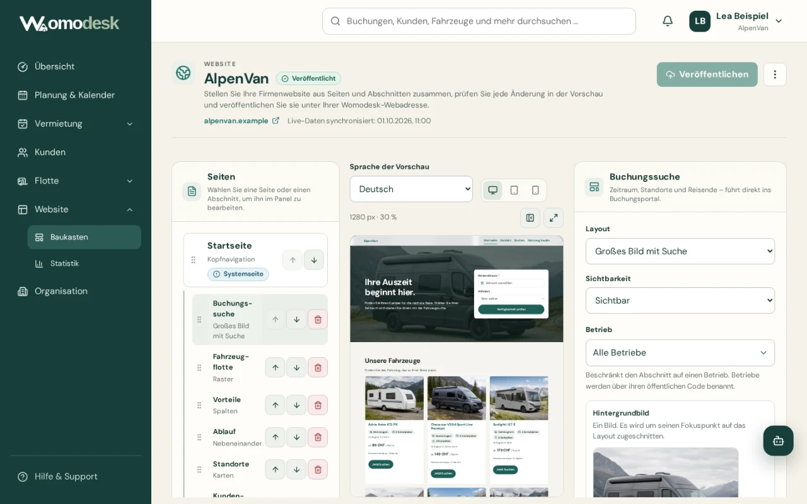Delete the Buchungssuche section
Viewport: 807px width, 504px height.
[318, 319]
